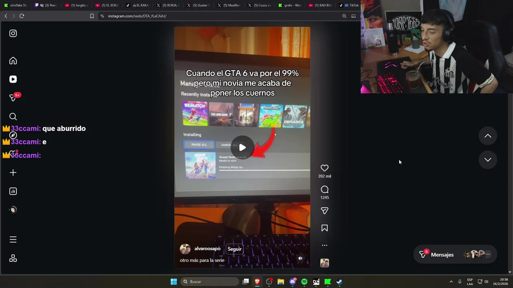Open alvaroosapo profile username link
The image size is (513, 288).
(207, 249)
